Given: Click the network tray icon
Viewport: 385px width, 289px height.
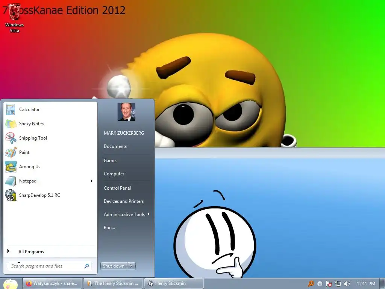Looking at the screenshot, I should tap(338, 284).
